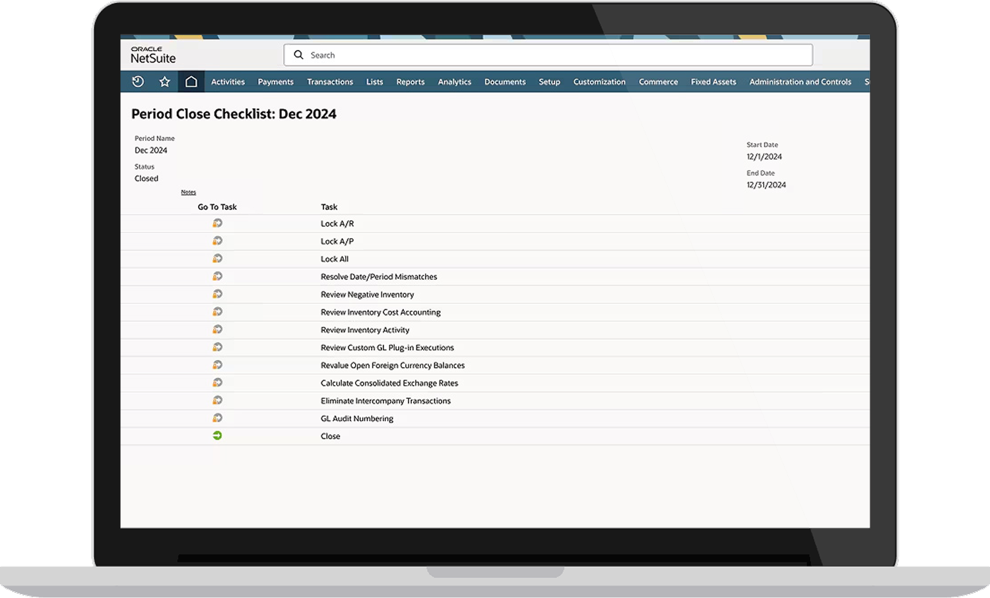Open task icon for Revalue Open Foreign Currency Balances
Image resolution: width=990 pixels, height=598 pixels.
(217, 365)
